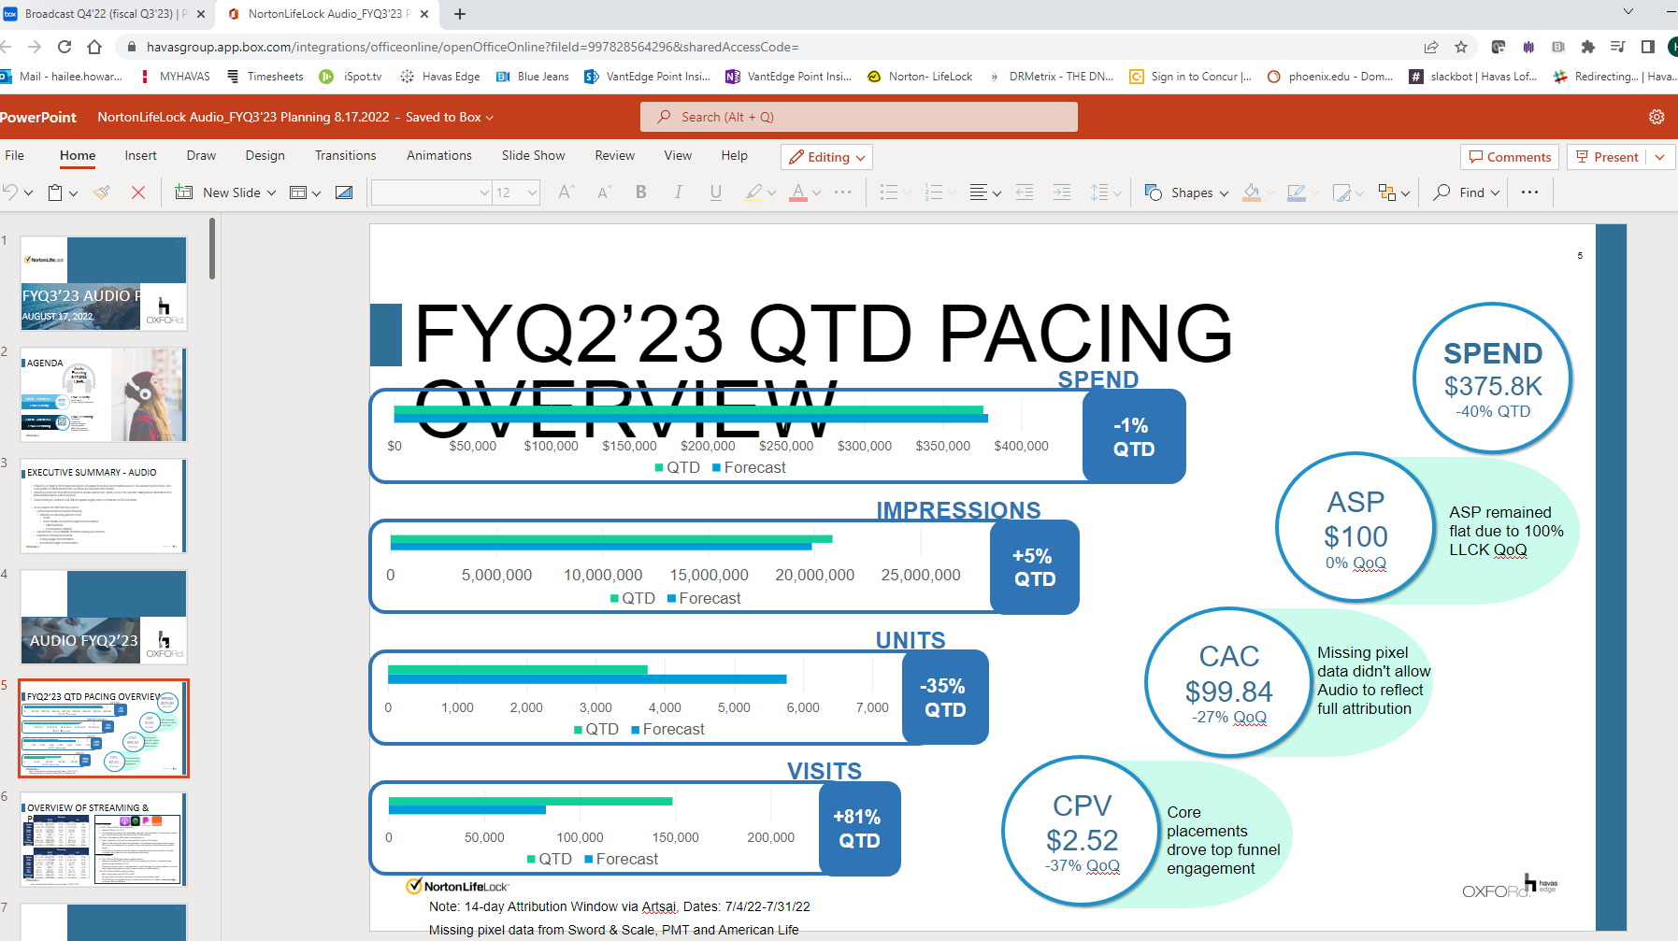Open the Undo dropdown arrow
The height and width of the screenshot is (941, 1678).
point(28,192)
